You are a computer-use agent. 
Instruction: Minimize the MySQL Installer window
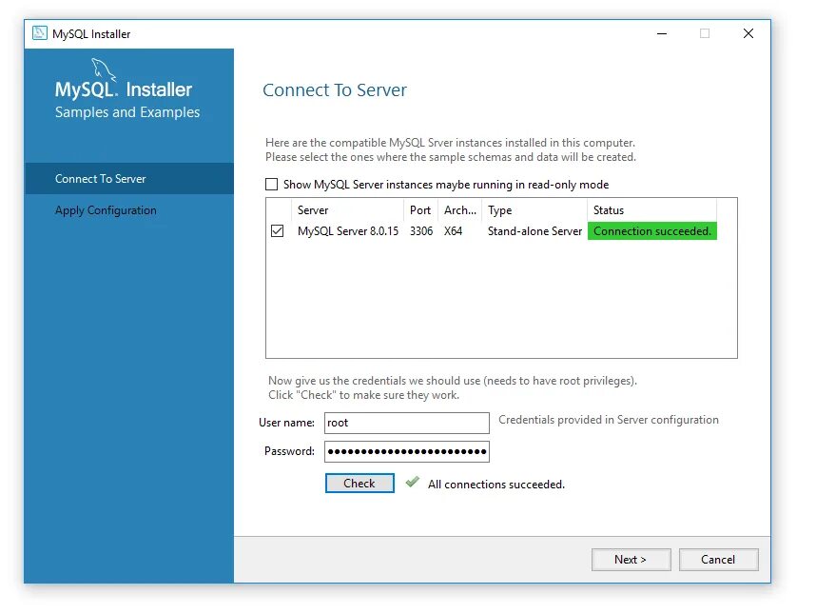click(662, 34)
